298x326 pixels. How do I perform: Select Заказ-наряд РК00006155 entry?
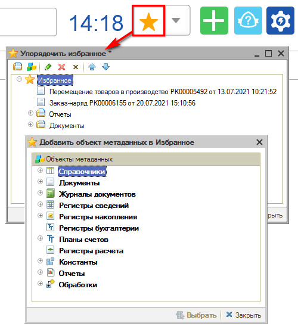coord(122,103)
